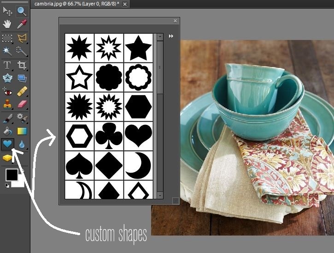The width and height of the screenshot is (334, 253).
Task: Close the custom shape picker panel
Action: click(x=175, y=21)
